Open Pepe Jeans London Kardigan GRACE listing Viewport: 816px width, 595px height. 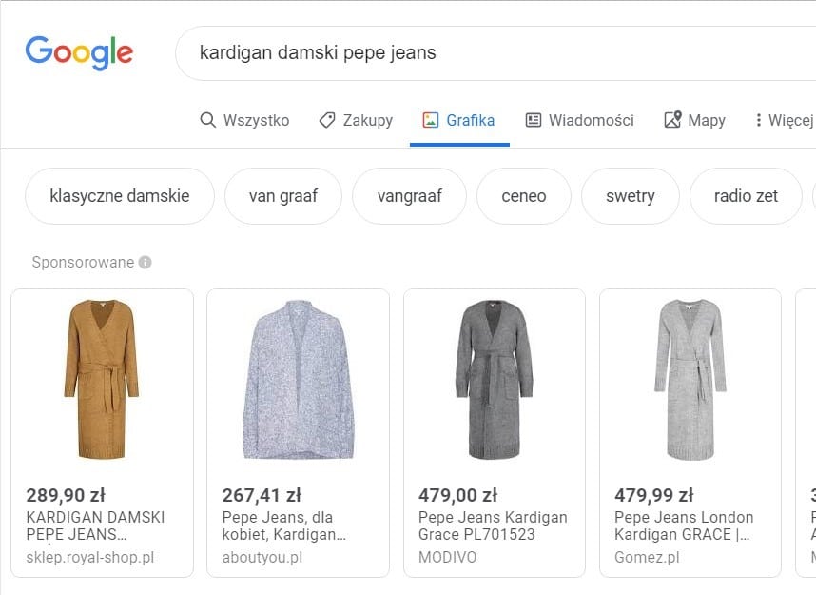coord(684,526)
